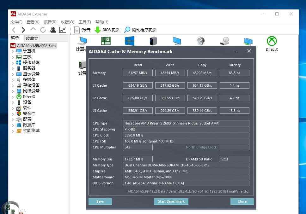Open the 报告 report toolbar button
Image resolution: width=306 pixels, height=214 pixels.
(x=82, y=30)
